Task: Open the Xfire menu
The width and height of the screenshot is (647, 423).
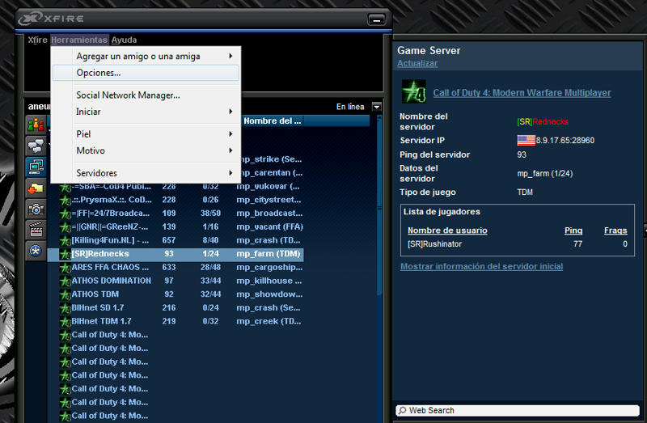Action: [x=37, y=40]
